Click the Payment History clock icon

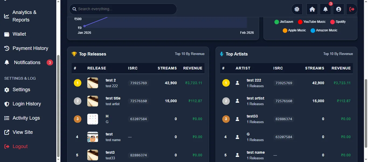(x=7, y=48)
